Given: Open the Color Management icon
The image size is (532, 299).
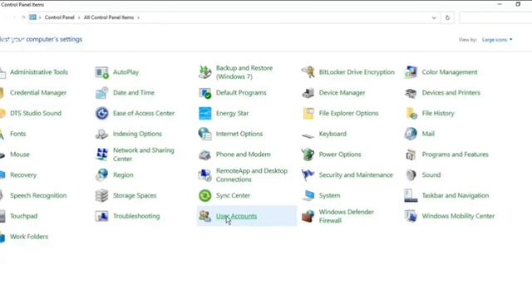Looking at the screenshot, I should (x=411, y=72).
